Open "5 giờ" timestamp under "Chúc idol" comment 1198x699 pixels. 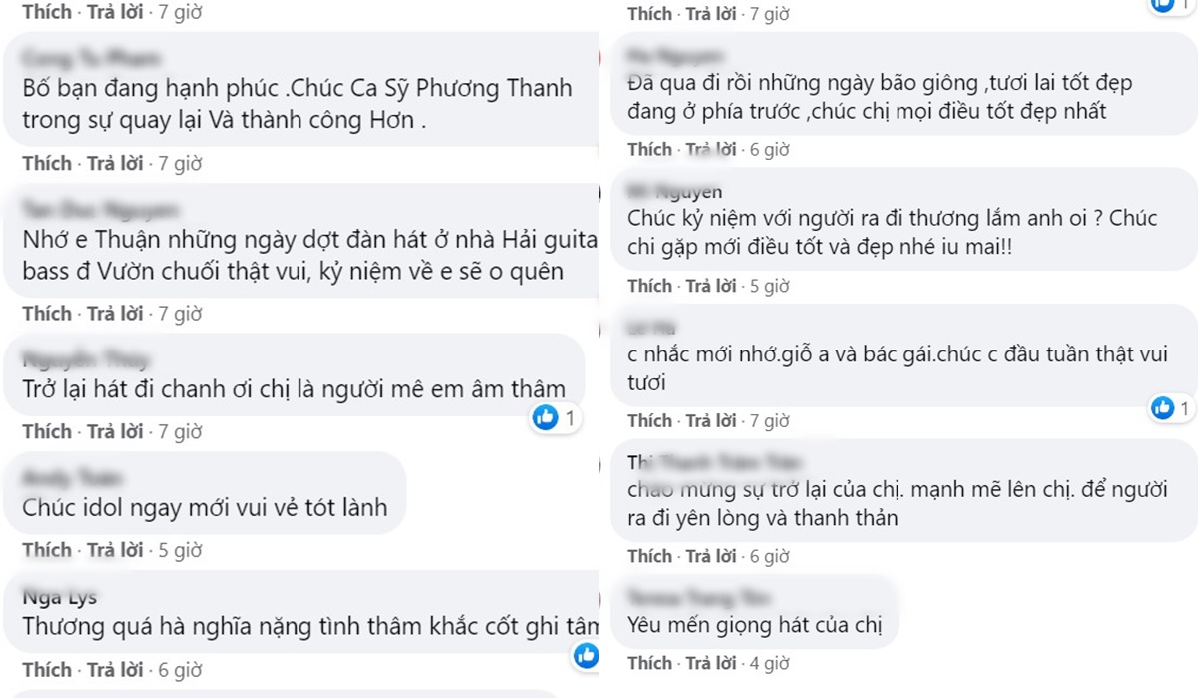point(180,550)
